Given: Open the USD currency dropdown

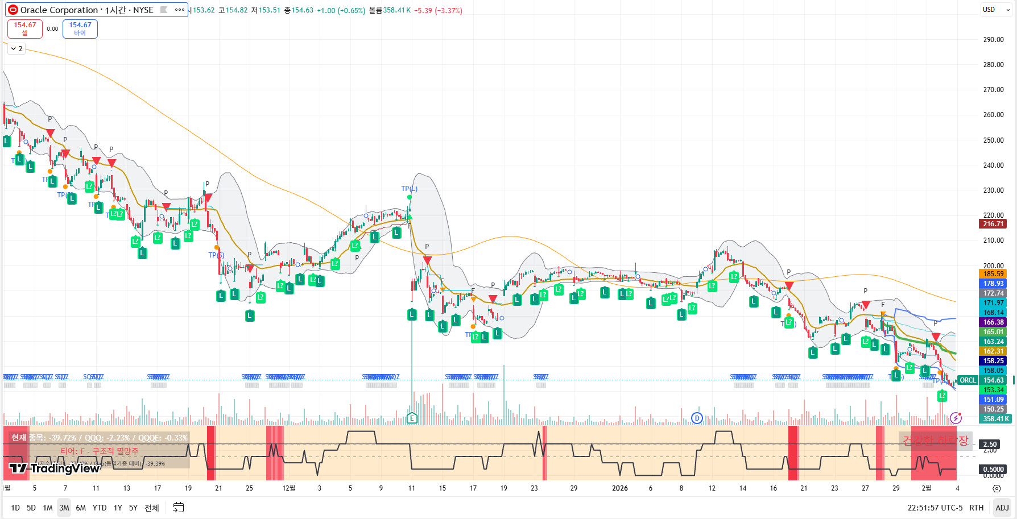Looking at the screenshot, I should (997, 10).
